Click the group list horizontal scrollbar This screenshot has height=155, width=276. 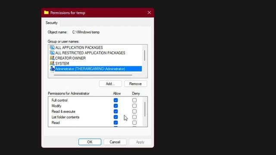pyautogui.click(x=93, y=75)
